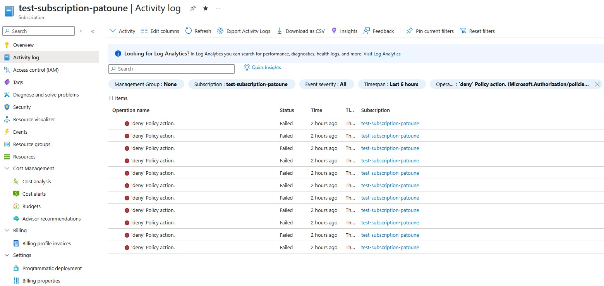Refresh the activity log
Image resolution: width=604 pixels, height=286 pixels.
[198, 31]
